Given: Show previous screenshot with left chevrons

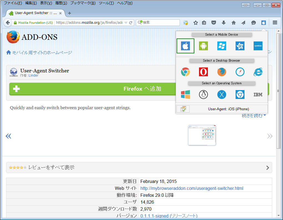Looking at the screenshot, I should 9,136.
